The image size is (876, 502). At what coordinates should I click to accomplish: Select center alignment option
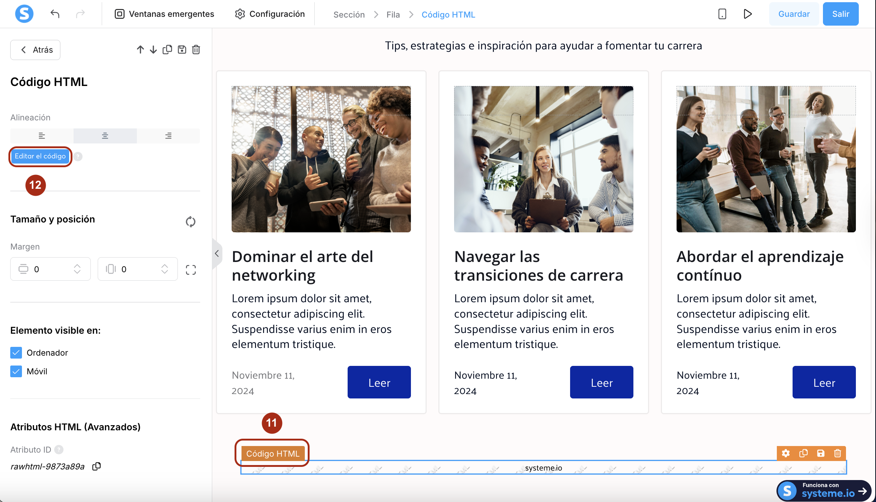(105, 136)
